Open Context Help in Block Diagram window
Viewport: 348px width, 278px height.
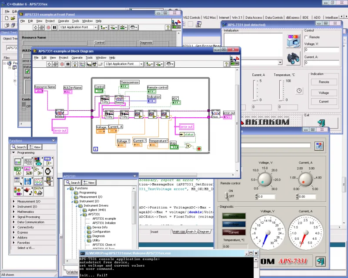[226, 64]
